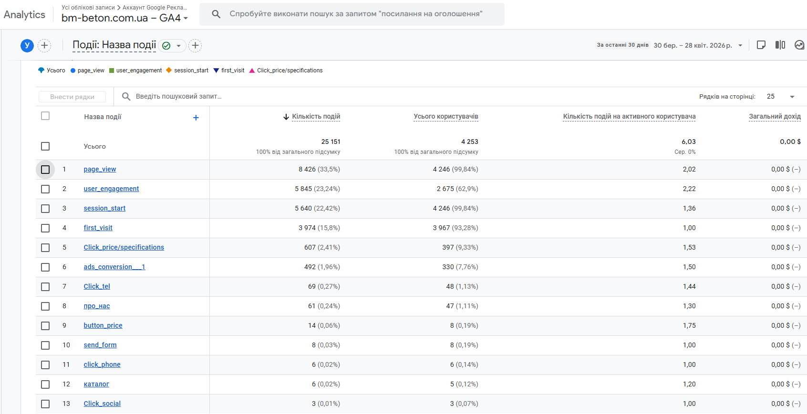Select the Click_tel row checkbox

[45, 287]
